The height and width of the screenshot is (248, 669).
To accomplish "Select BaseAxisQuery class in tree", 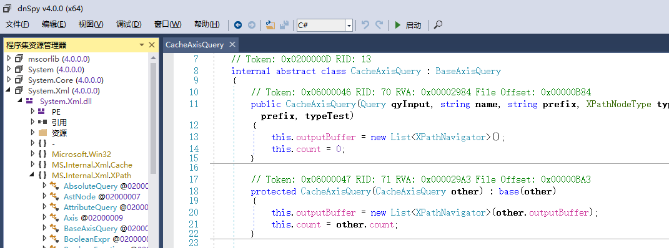I will 106,229.
